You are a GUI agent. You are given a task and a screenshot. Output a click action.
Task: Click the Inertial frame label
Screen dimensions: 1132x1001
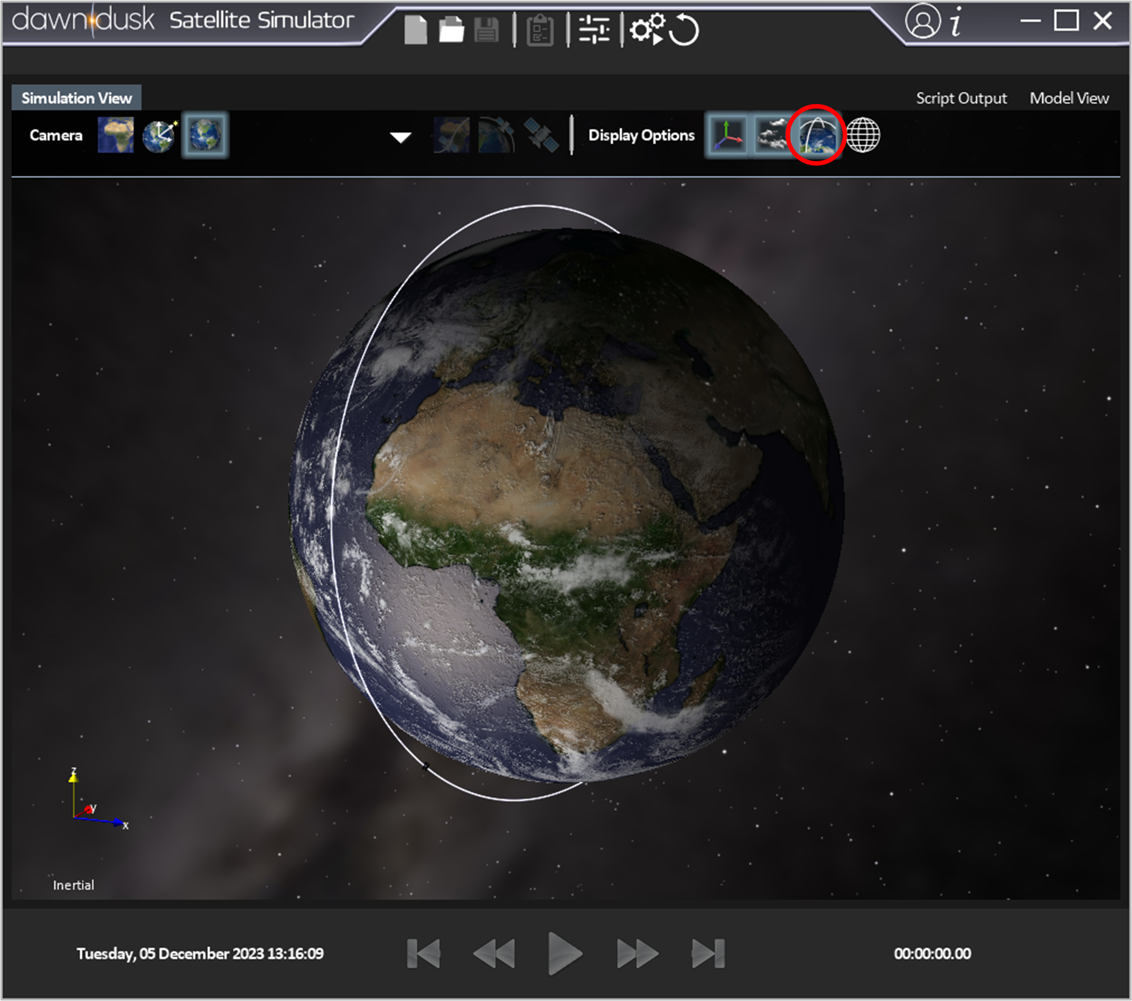[x=74, y=885]
